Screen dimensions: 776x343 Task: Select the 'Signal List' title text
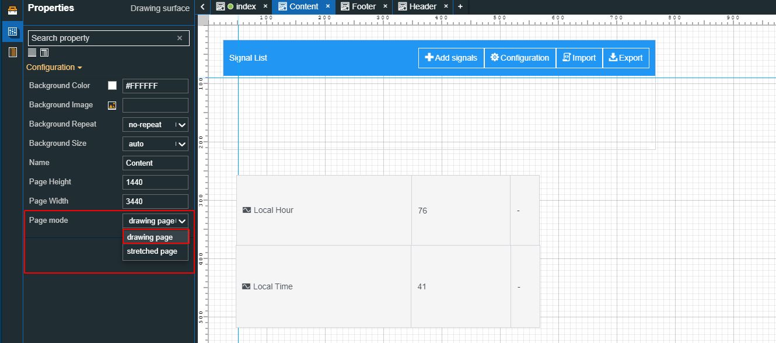[248, 58]
